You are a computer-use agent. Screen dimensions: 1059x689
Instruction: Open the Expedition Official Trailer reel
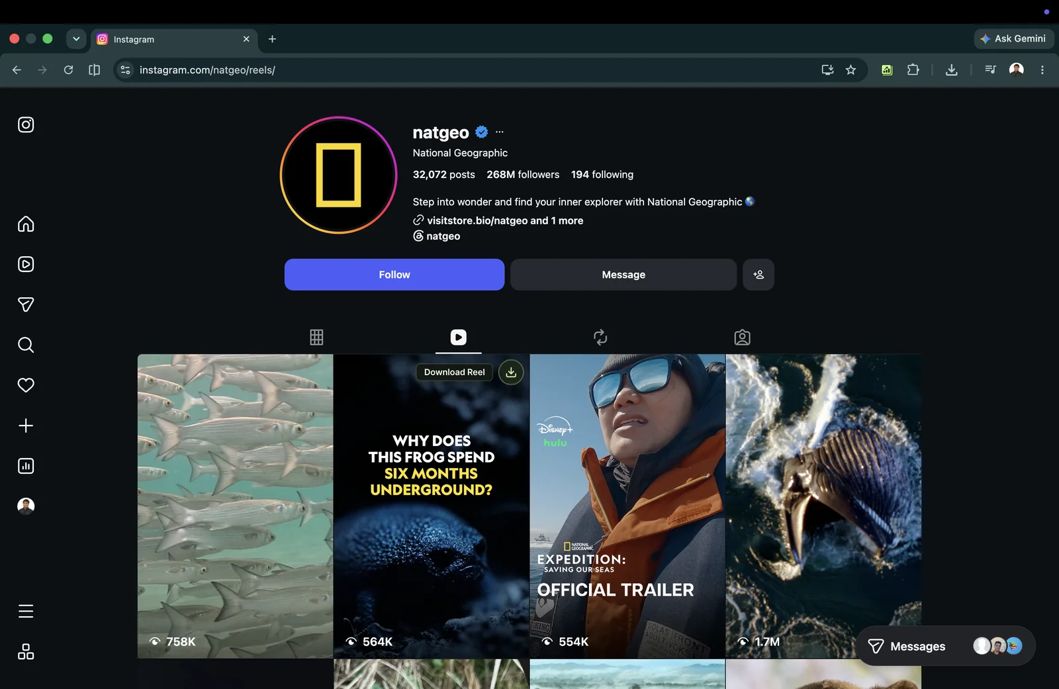pyautogui.click(x=627, y=506)
